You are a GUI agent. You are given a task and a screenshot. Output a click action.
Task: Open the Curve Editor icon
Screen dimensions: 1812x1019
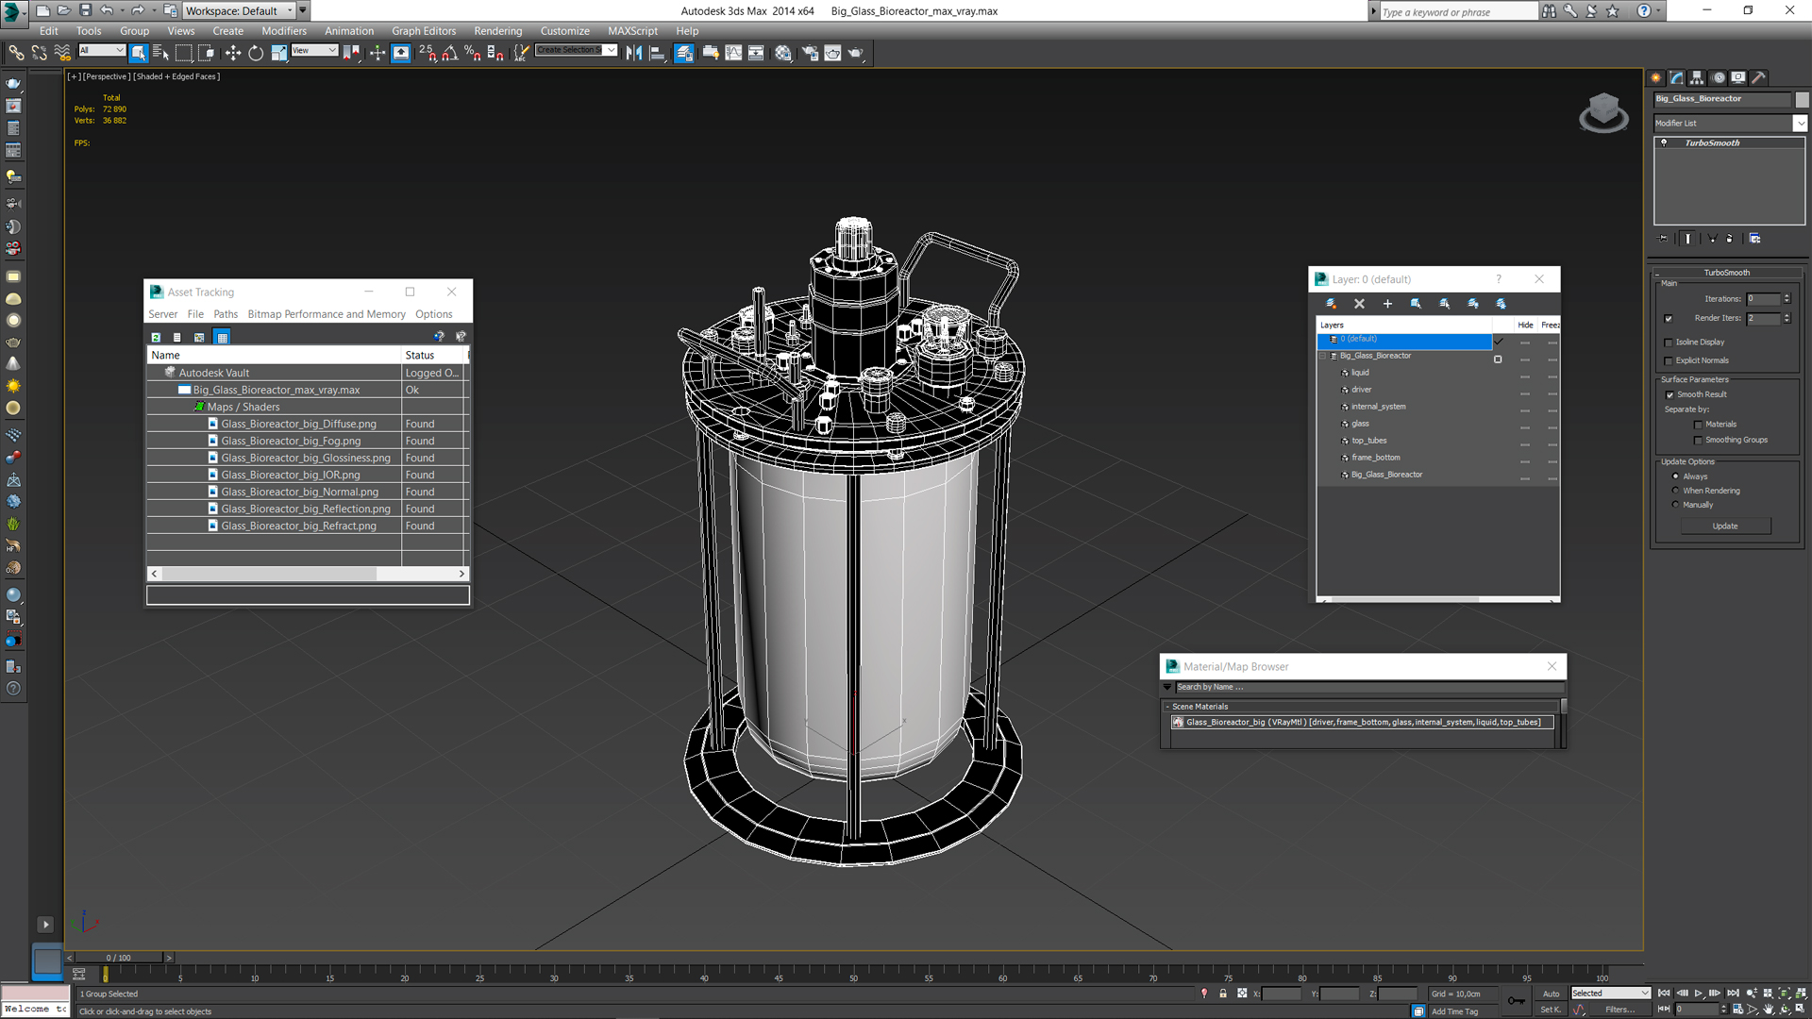click(x=733, y=54)
